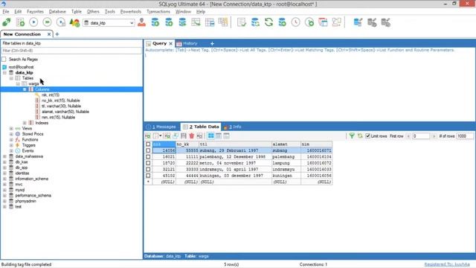Check the row checkbox for nik 14056
476x268 pixels.
(x=148, y=150)
